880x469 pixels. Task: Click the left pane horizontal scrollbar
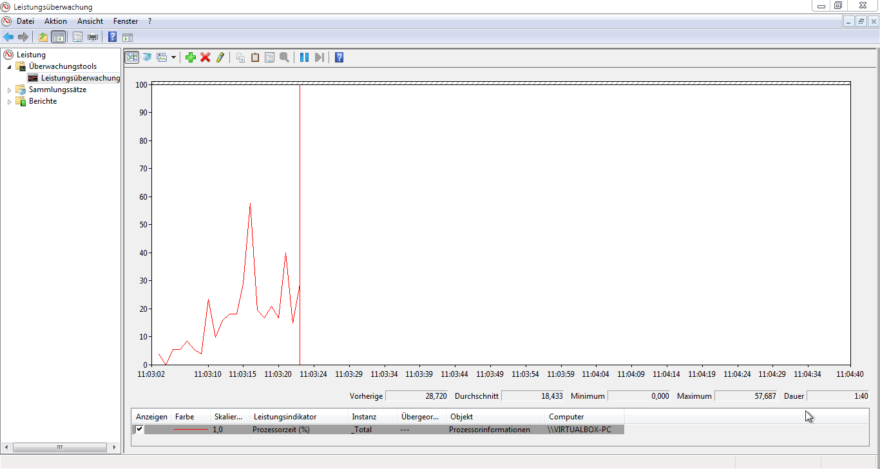click(61, 447)
